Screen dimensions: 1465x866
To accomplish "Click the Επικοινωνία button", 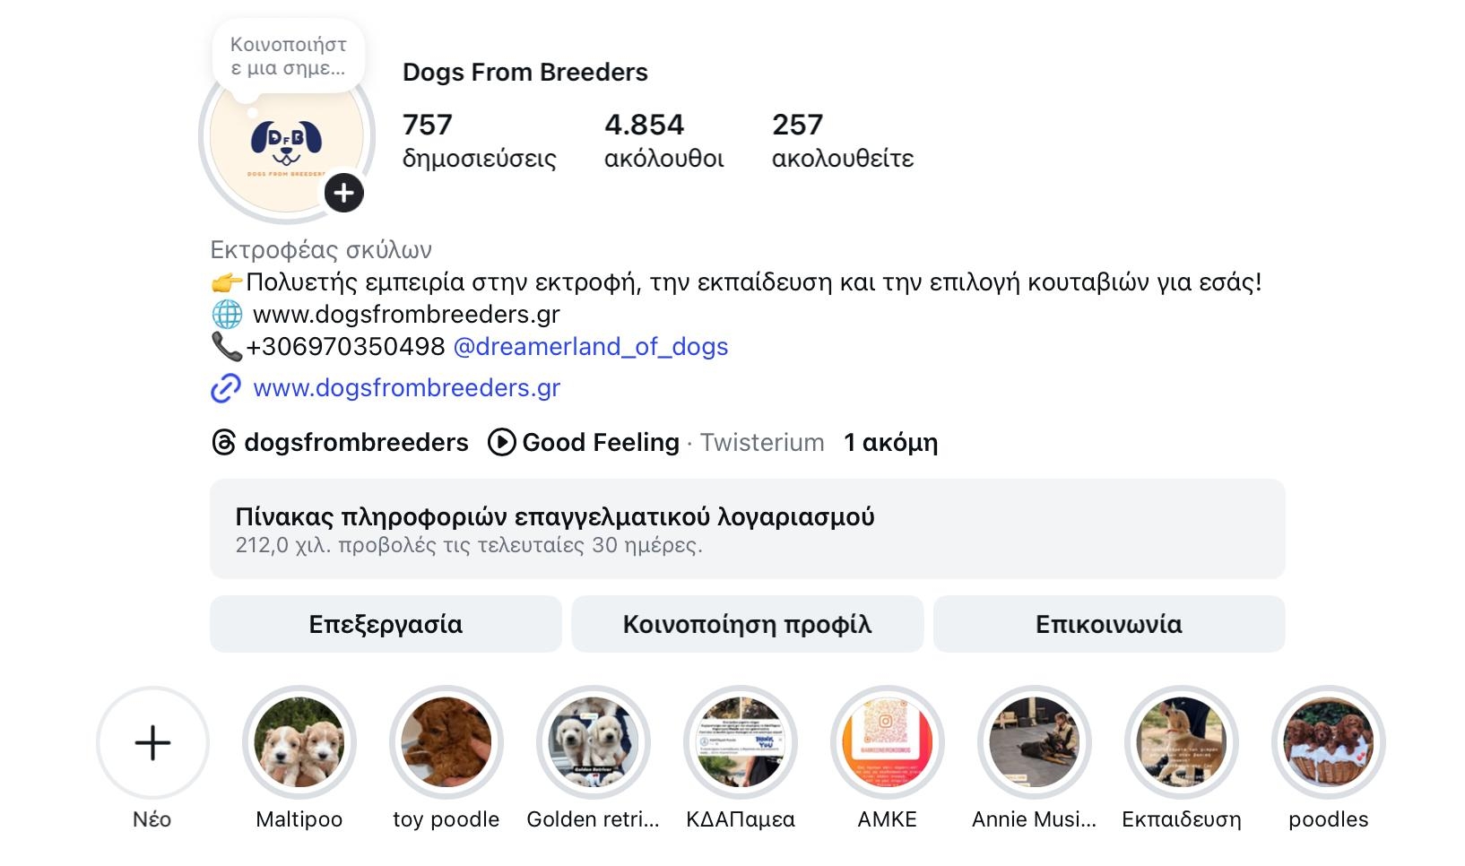I will [x=1109, y=624].
